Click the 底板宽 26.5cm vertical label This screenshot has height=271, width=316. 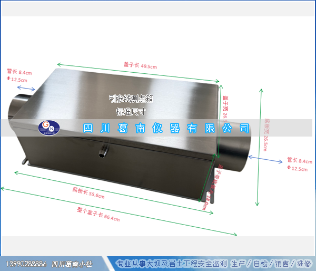tap(267, 125)
